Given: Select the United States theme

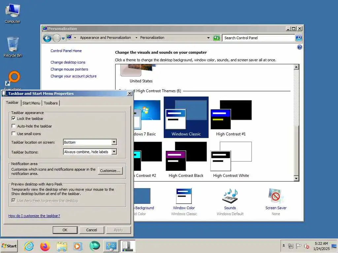Looking at the screenshot, I should 141,74.
